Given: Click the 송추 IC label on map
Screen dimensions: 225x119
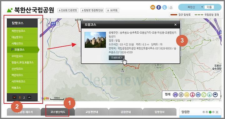Looking at the screenshot, I should click(x=55, y=24).
